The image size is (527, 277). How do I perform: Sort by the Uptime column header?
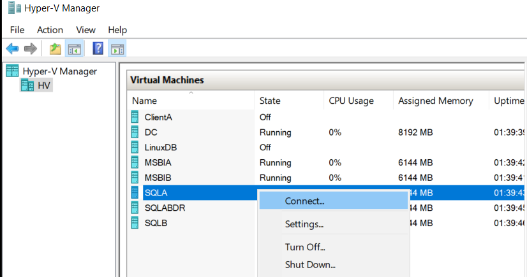(508, 100)
